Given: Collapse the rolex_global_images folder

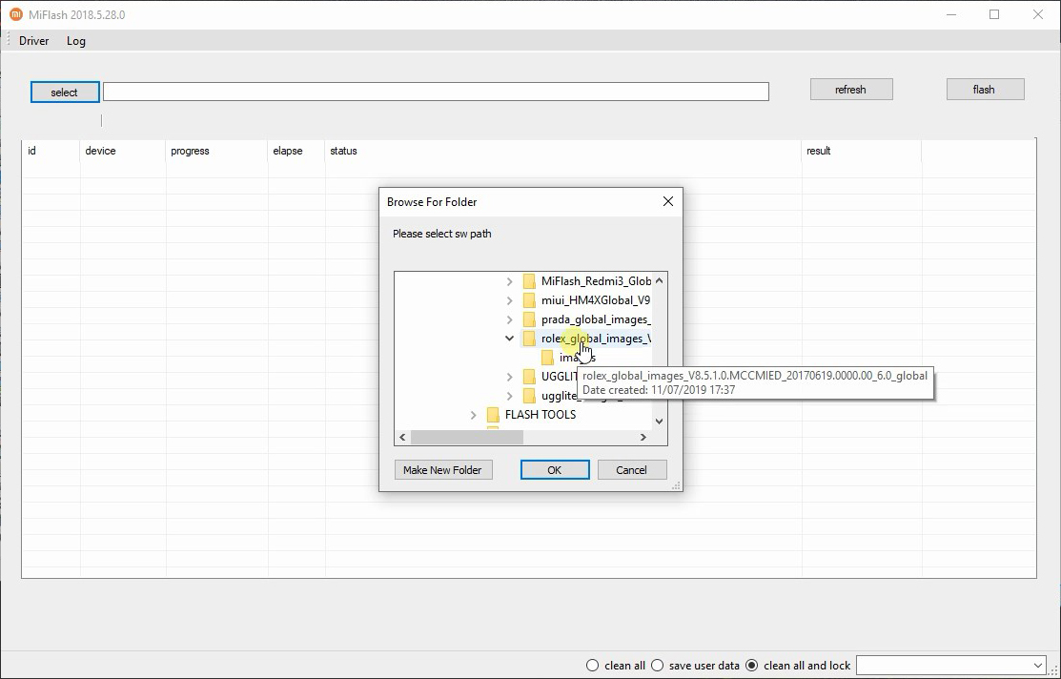Looking at the screenshot, I should point(509,339).
